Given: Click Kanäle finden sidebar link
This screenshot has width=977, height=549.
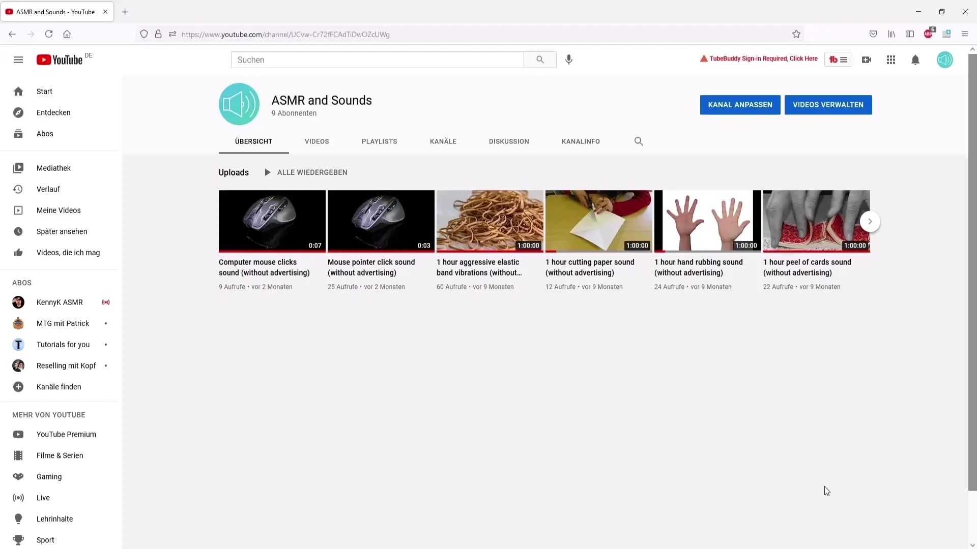Looking at the screenshot, I should tap(59, 386).
